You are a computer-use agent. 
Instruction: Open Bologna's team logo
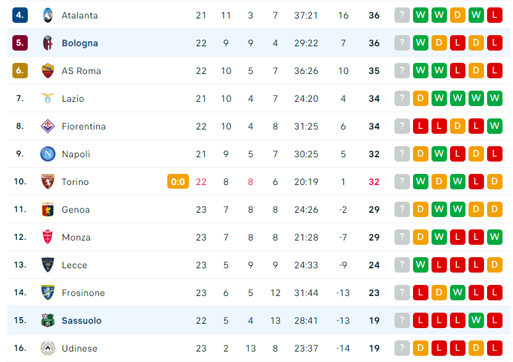coord(48,43)
